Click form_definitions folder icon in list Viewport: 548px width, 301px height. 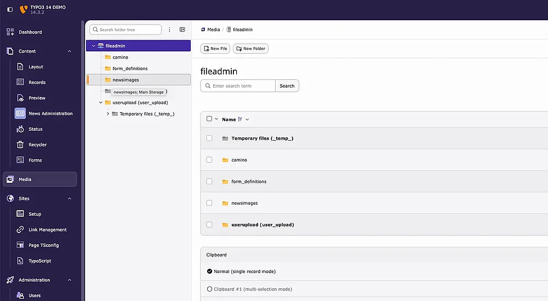pos(225,182)
